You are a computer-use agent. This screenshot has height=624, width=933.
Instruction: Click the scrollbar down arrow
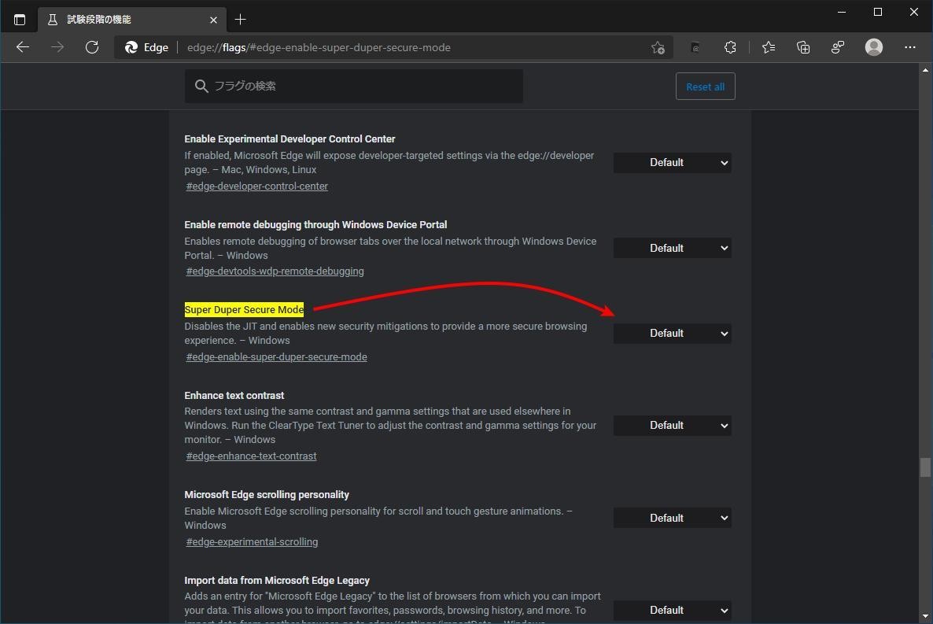[924, 617]
